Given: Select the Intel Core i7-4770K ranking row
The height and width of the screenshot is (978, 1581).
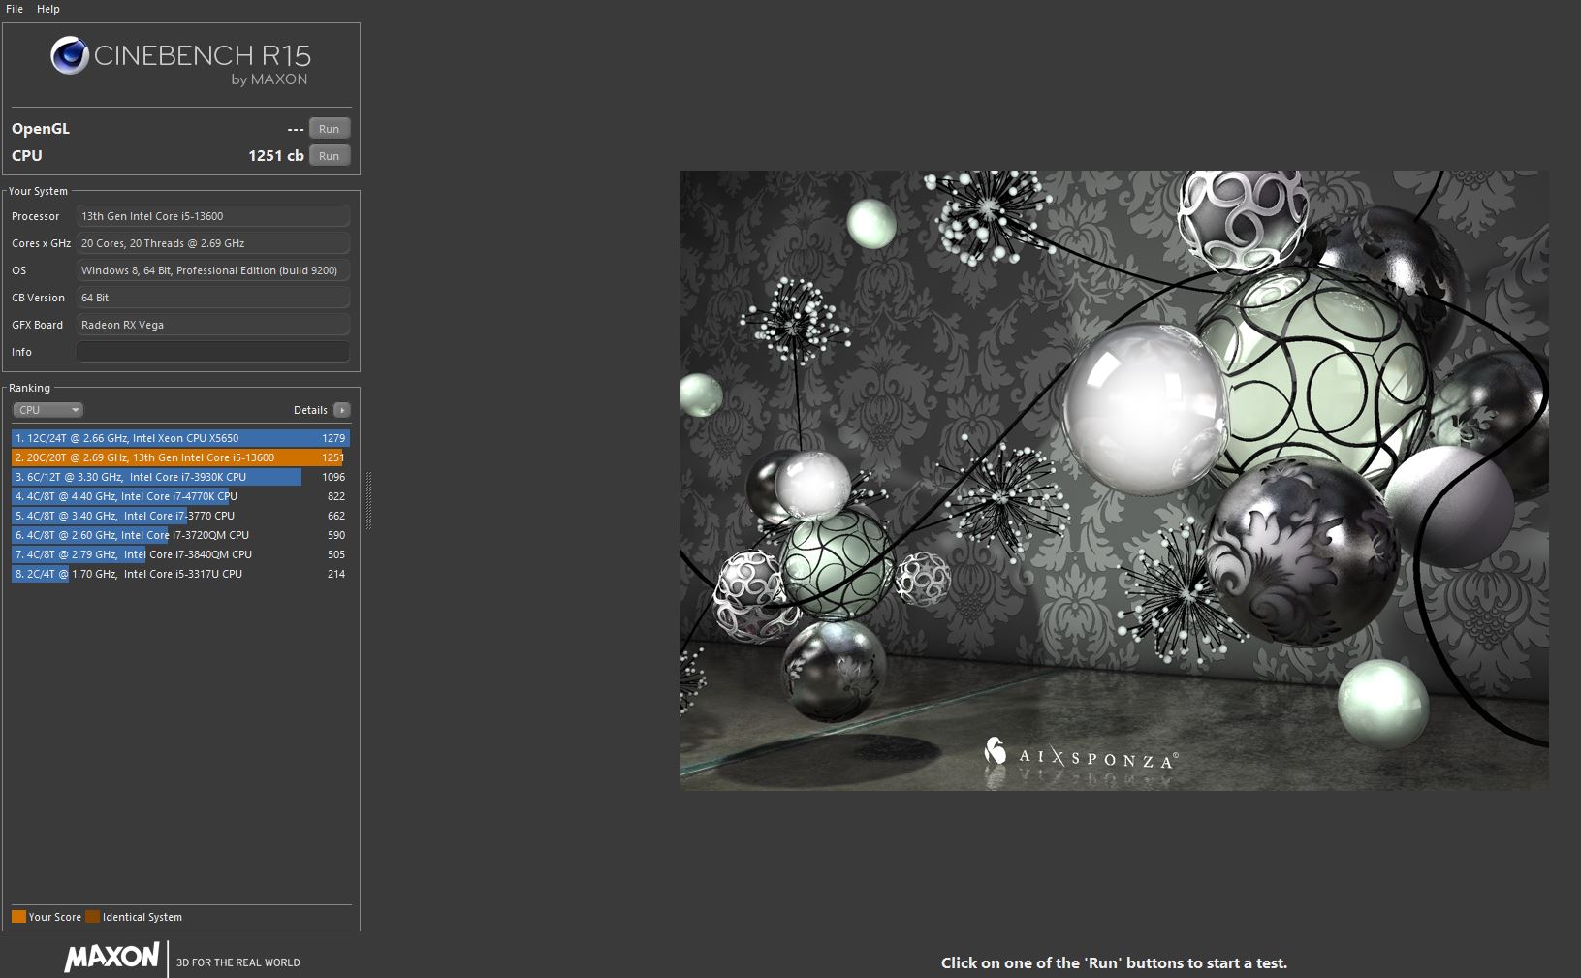Looking at the screenshot, I should (x=180, y=496).
